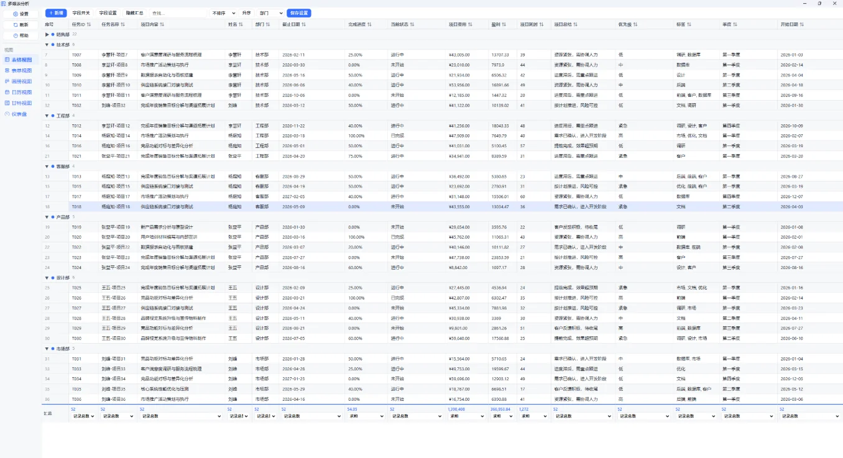The height and width of the screenshot is (458, 843).
Task: Open the 求和 summary dropdown under 项目费用
Action: click(x=468, y=416)
